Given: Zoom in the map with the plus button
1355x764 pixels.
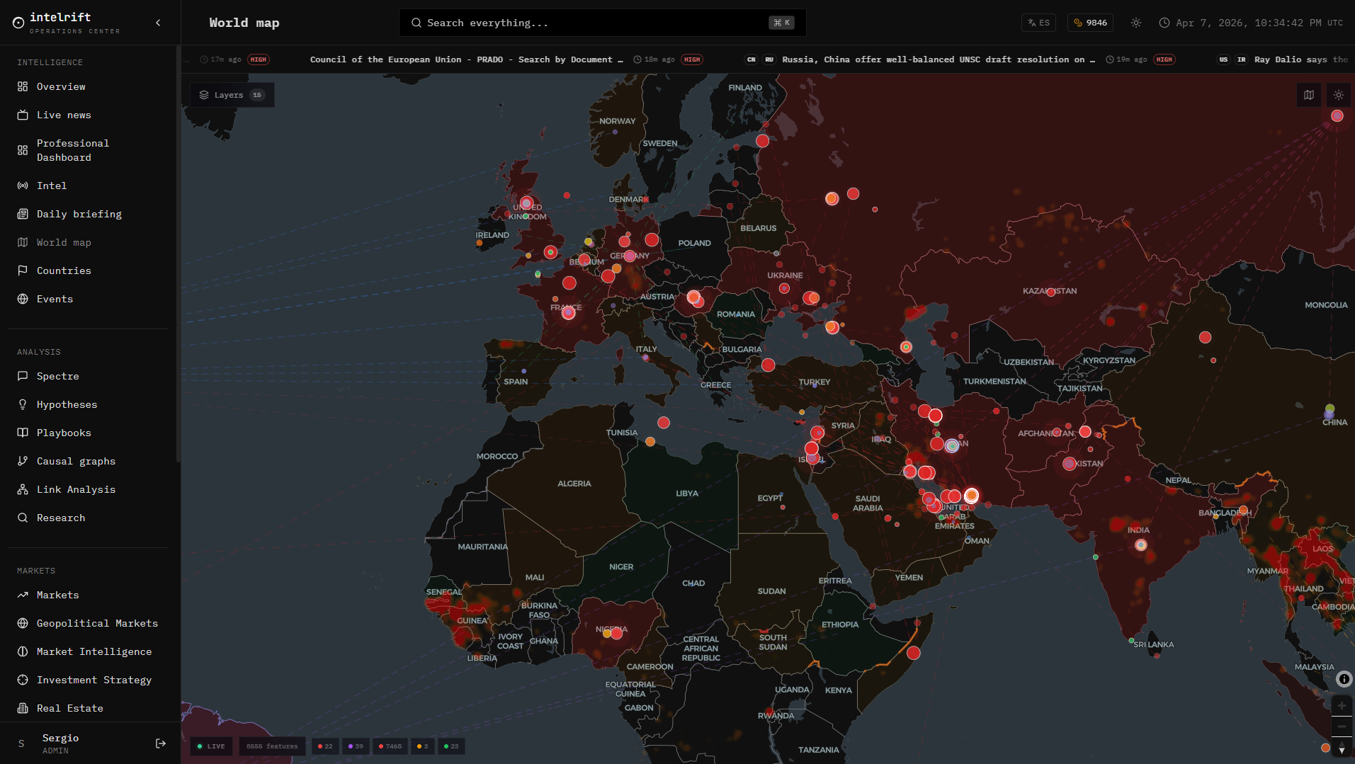Looking at the screenshot, I should point(1342,706).
